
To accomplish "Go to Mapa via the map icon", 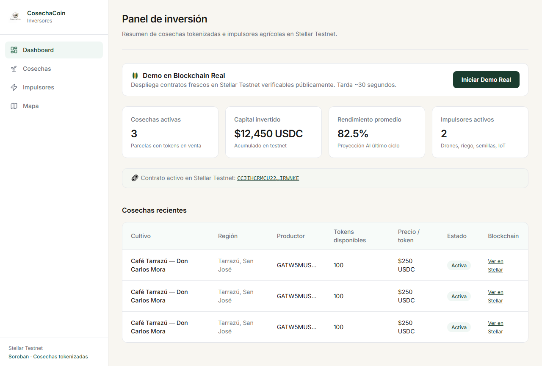I will tap(14, 106).
